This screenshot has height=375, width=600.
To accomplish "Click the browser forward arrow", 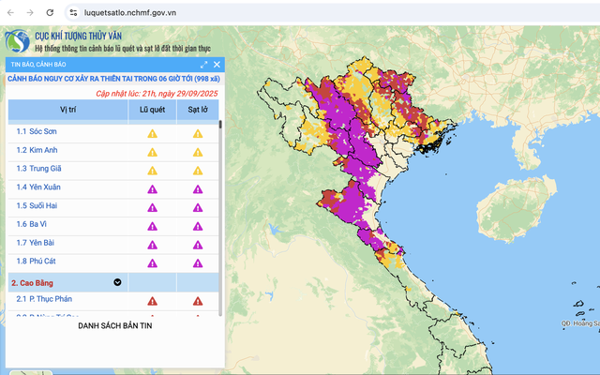I will click(30, 12).
